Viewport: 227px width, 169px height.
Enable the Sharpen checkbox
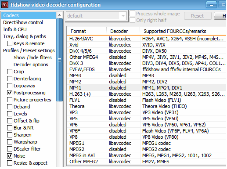(x=10, y=135)
